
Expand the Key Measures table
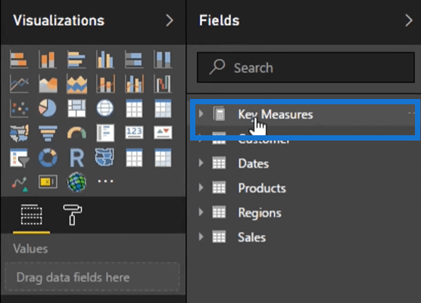coord(201,114)
